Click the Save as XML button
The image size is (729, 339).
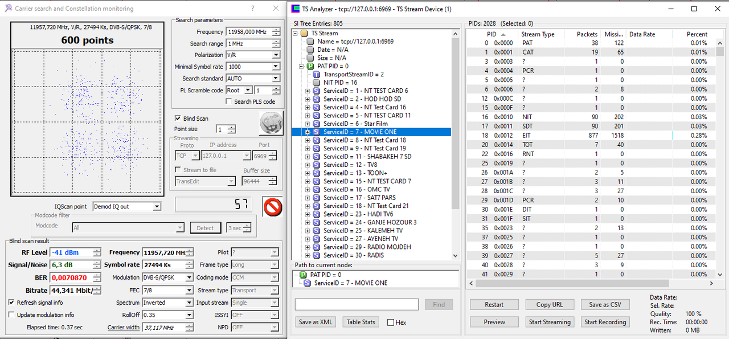coord(316,322)
